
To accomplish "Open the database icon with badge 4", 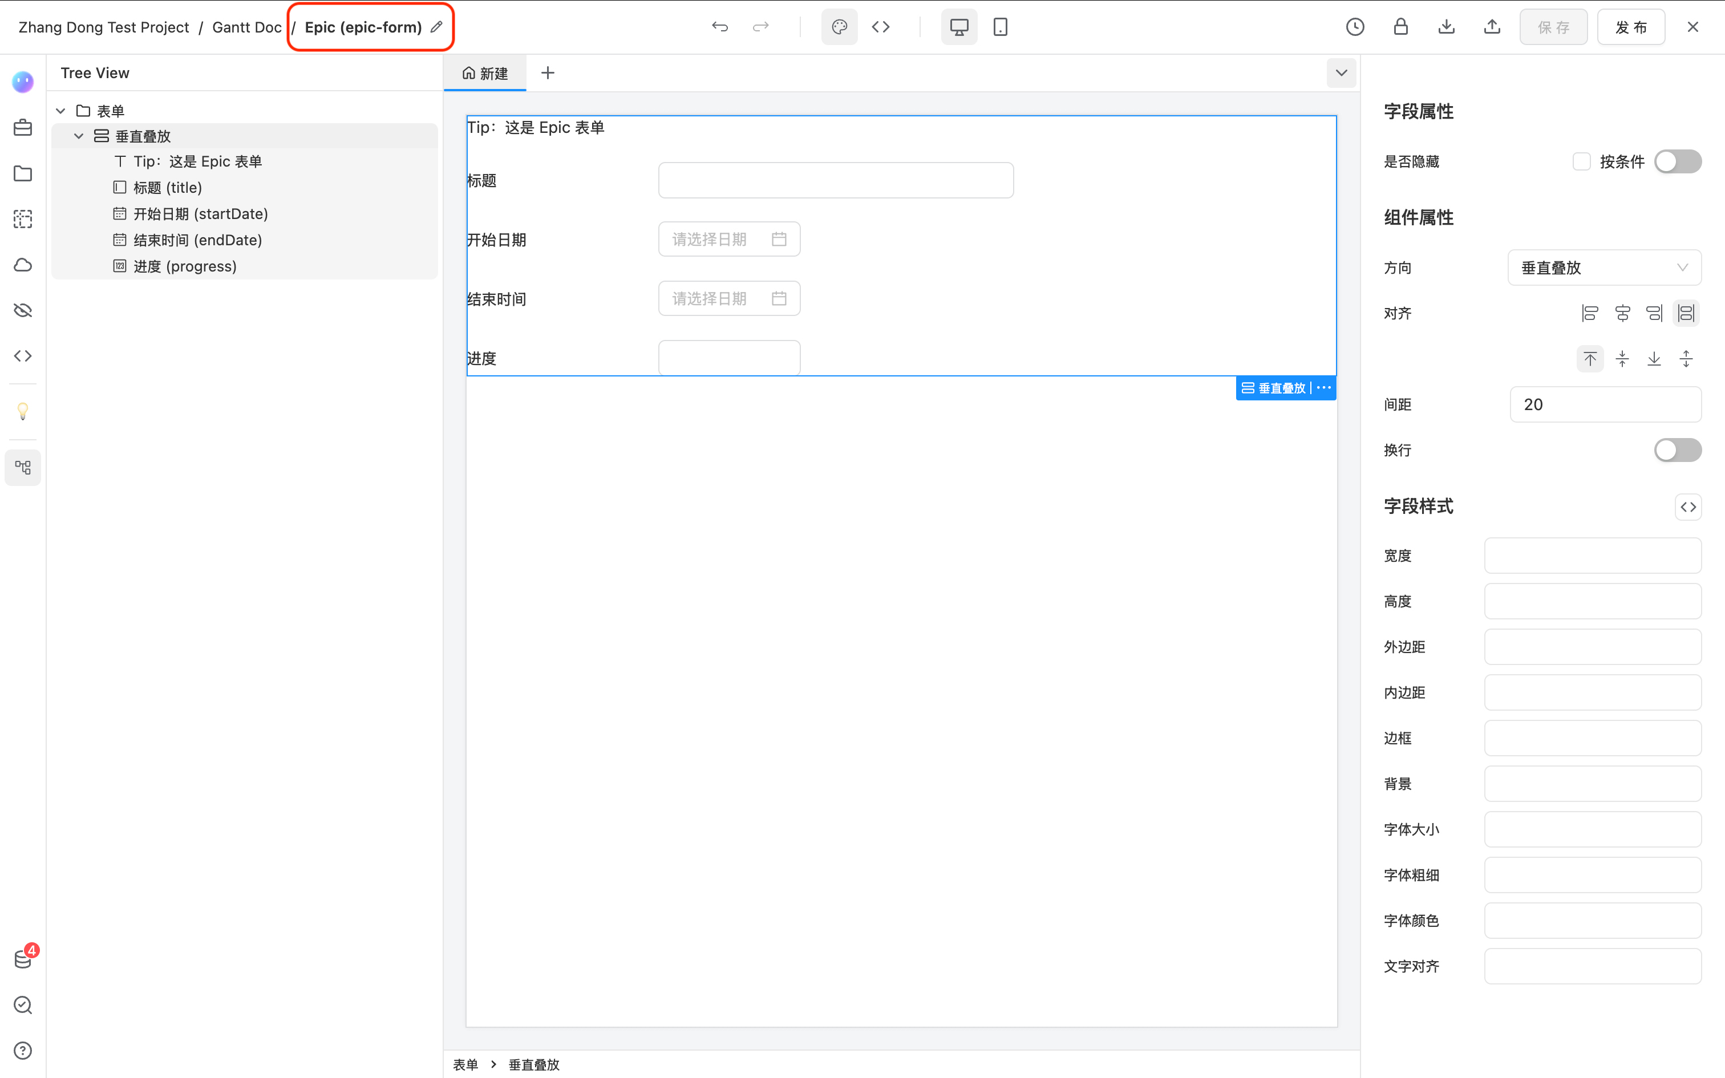I will [23, 959].
